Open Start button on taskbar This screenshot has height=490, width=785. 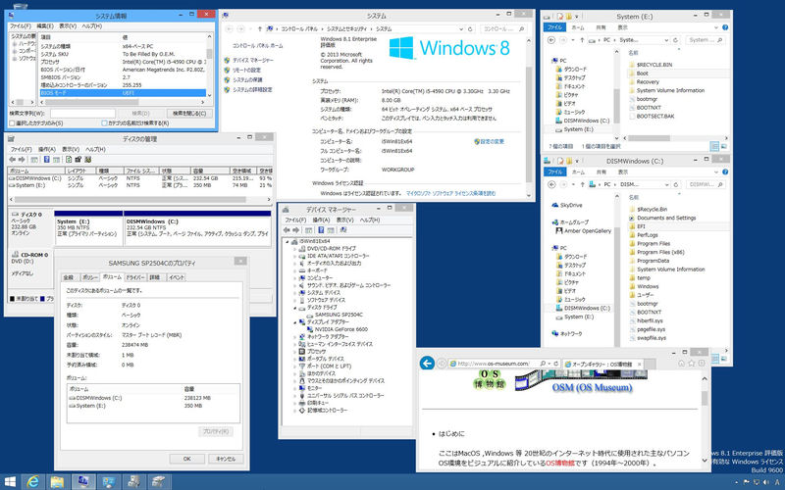coord(10,481)
